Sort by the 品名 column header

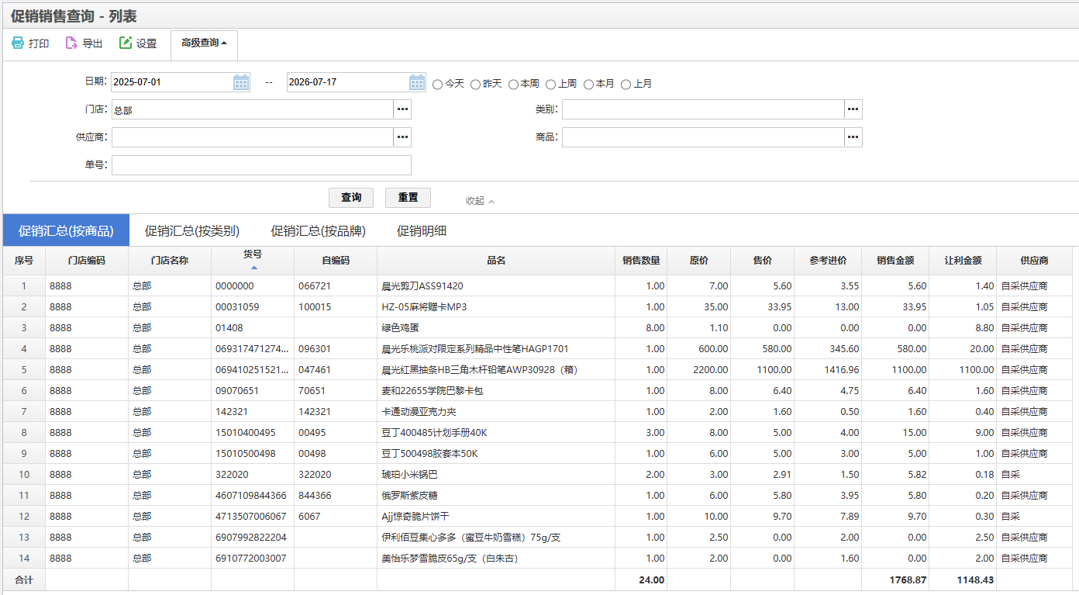(x=496, y=261)
